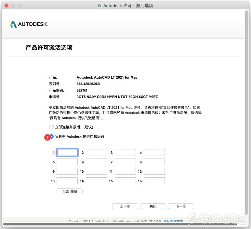
Task: Go back with the 上一步 button
Action: pos(125,206)
